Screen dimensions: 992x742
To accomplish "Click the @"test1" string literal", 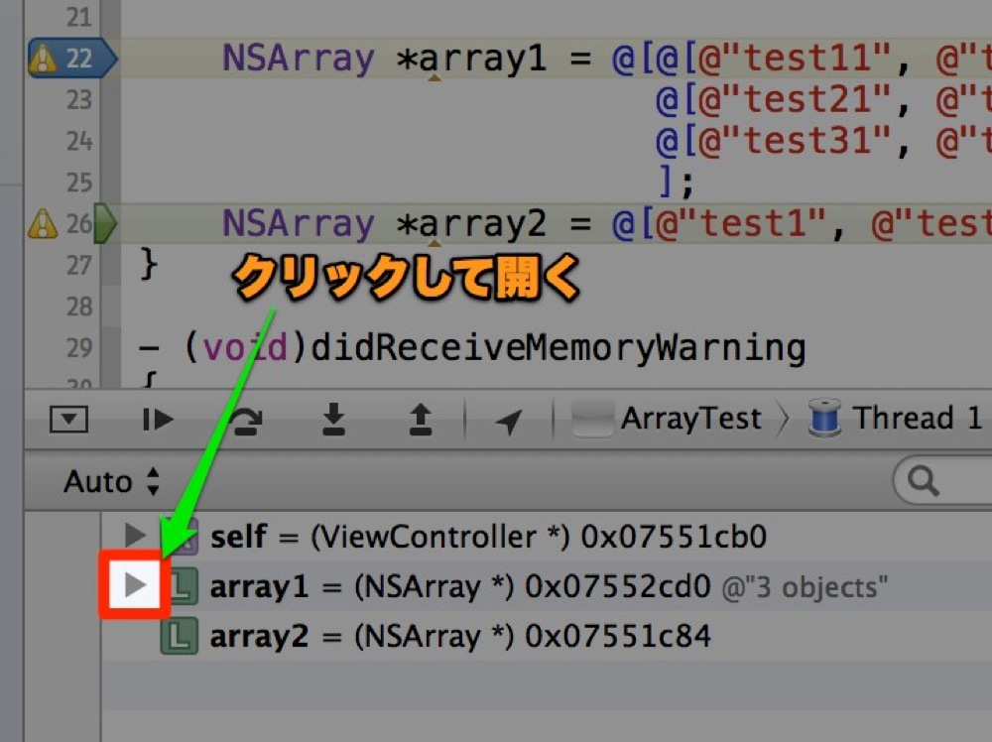I will pyautogui.click(x=741, y=224).
